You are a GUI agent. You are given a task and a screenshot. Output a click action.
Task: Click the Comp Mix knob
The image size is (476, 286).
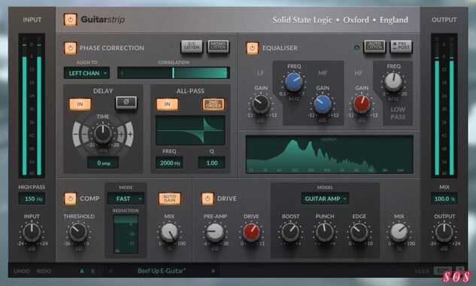(169, 233)
